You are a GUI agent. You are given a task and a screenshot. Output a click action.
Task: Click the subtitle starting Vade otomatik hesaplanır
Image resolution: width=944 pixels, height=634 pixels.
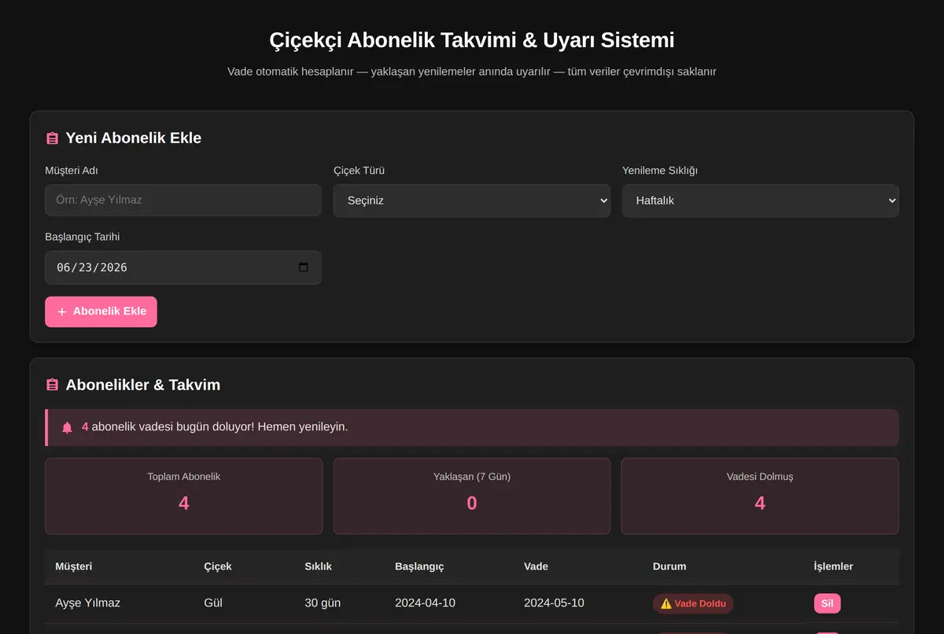[x=472, y=72]
